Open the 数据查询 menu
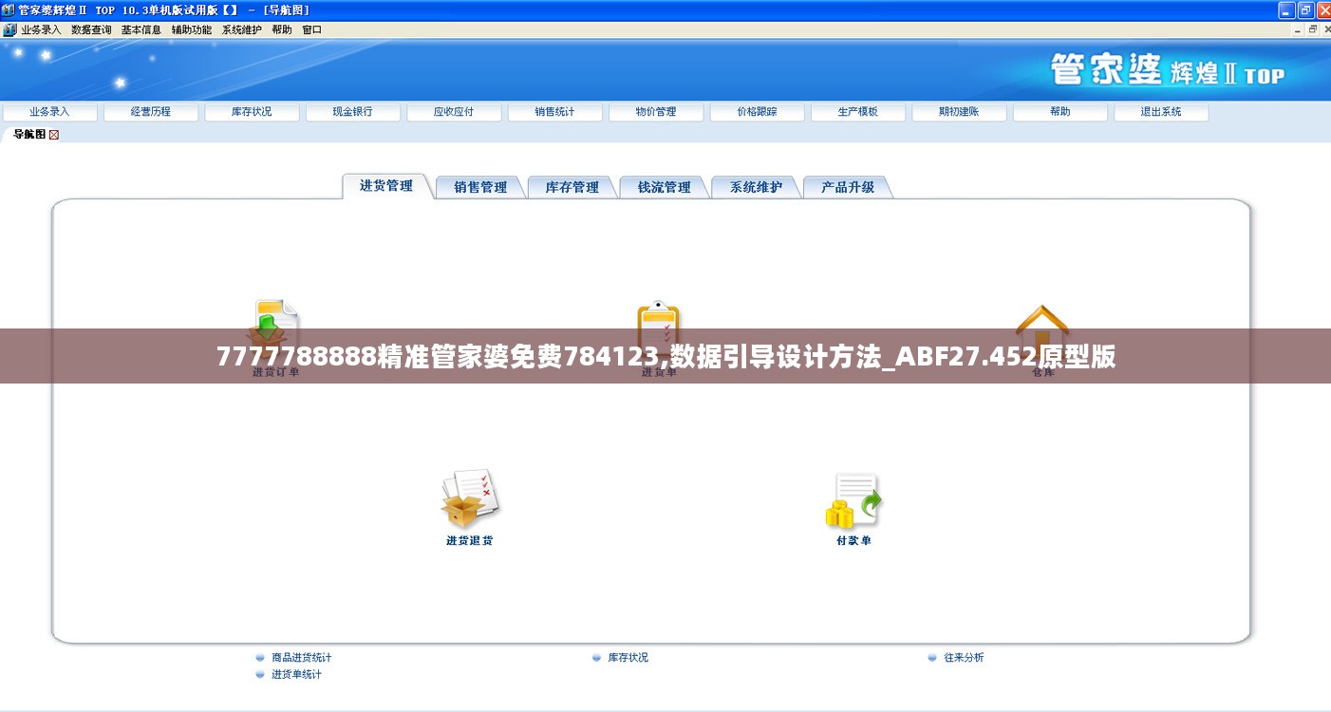This screenshot has width=1331, height=712. click(x=91, y=29)
